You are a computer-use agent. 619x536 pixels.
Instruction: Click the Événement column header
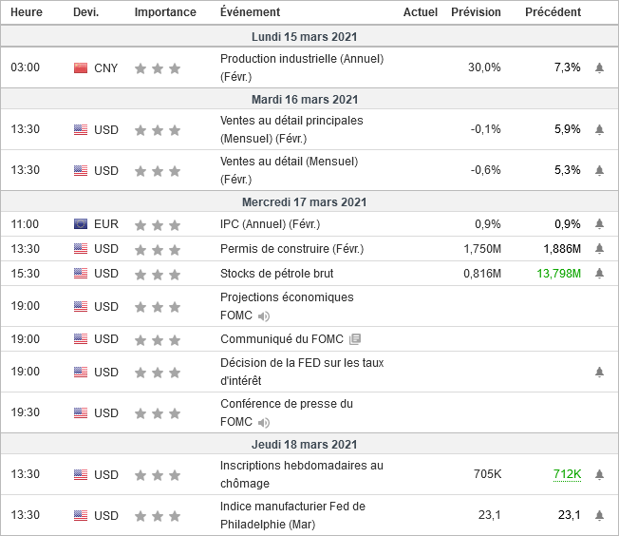tap(250, 12)
